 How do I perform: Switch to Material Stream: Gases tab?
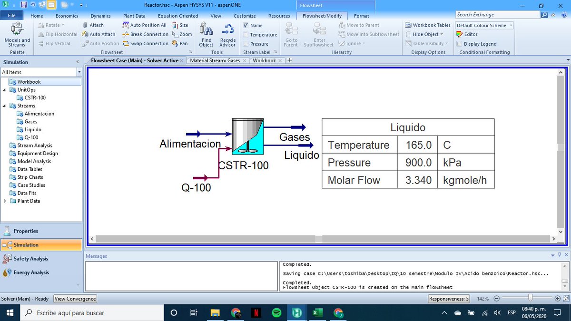click(x=215, y=60)
